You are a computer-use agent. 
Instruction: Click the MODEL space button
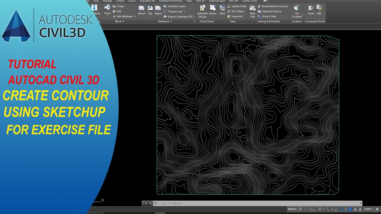[292, 209]
